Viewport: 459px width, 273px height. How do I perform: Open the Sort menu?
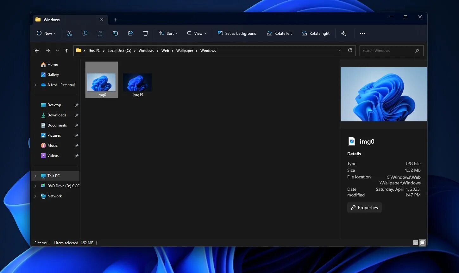click(168, 33)
